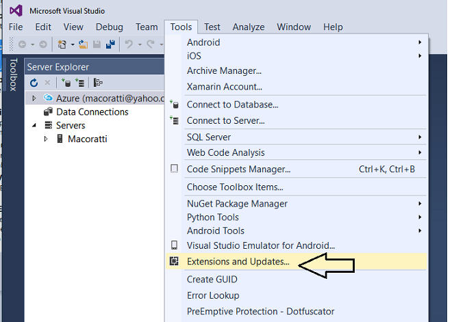Viewport: 454px width, 322px height.
Task: Click the Save toolbar icon
Action: 97,44
